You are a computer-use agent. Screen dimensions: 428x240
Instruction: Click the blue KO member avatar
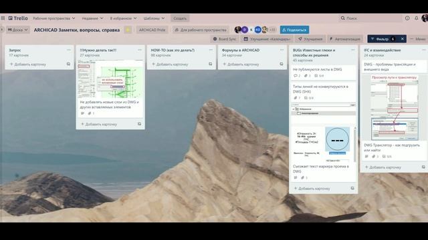click(257, 29)
